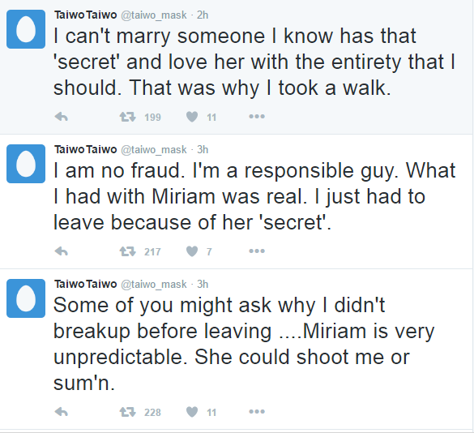474x433 pixels.
Task: Open more options on the 2h tweet
Action: pyautogui.click(x=257, y=116)
